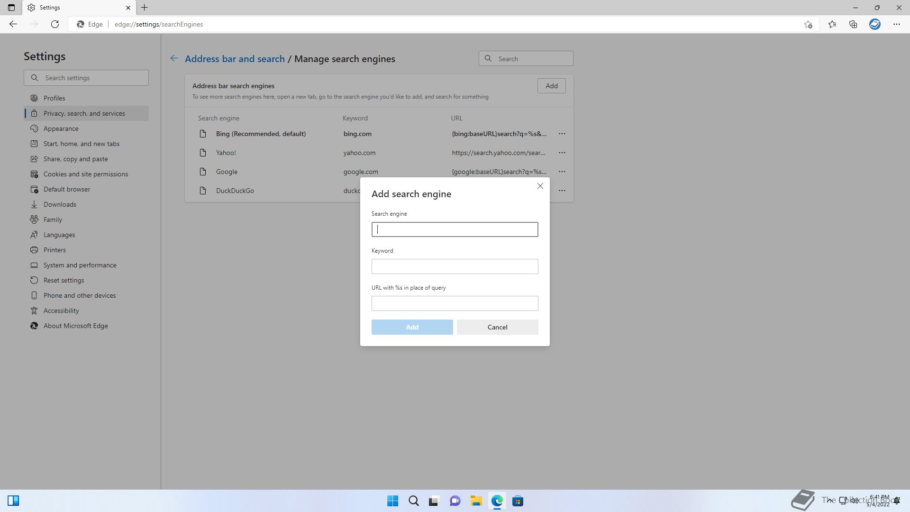Open more actions for the Bing row
This screenshot has width=910, height=512.
[562, 134]
